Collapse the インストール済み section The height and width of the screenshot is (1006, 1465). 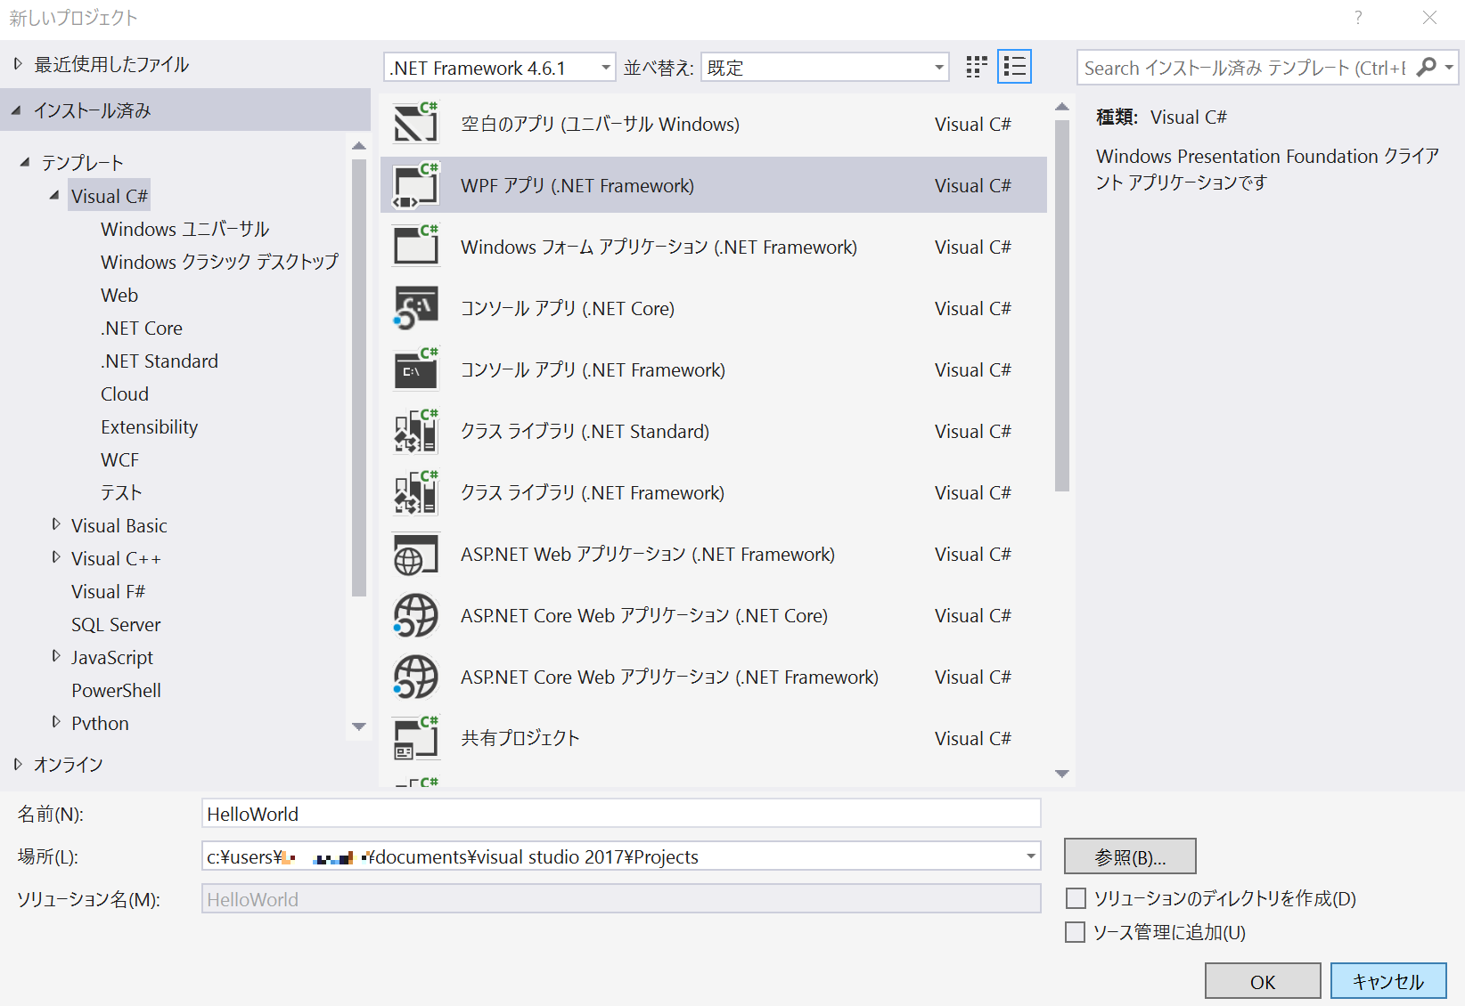click(x=16, y=110)
